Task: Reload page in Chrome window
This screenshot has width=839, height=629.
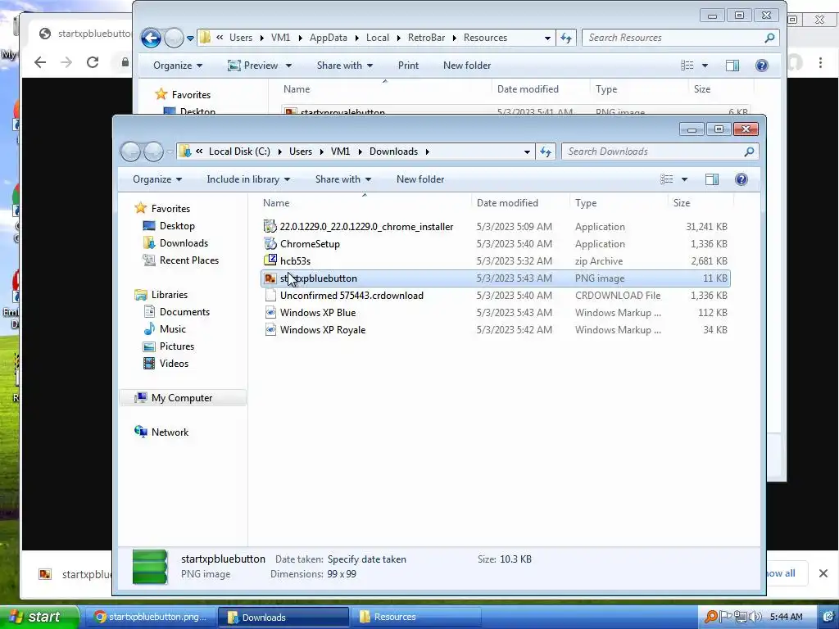Action: coord(93,62)
